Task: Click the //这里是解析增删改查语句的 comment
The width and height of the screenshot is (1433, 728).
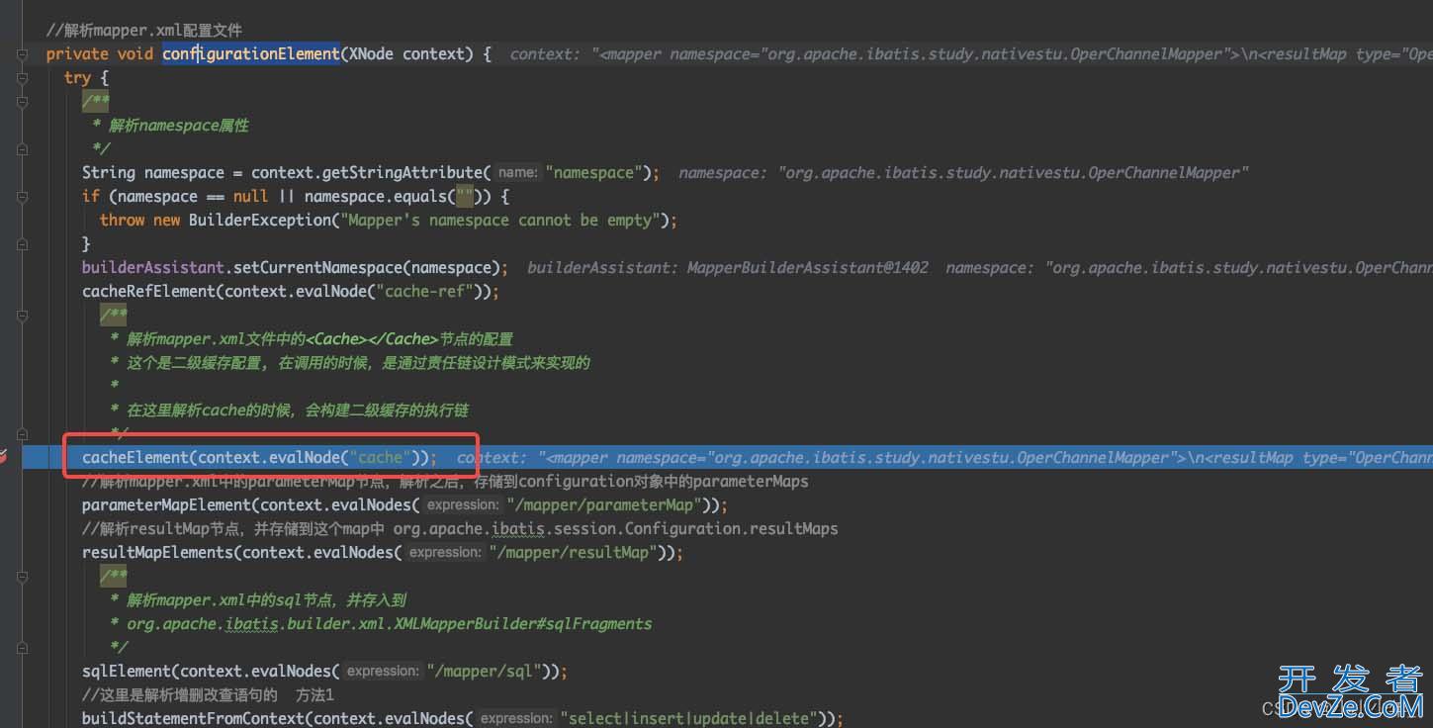Action: coord(208,694)
